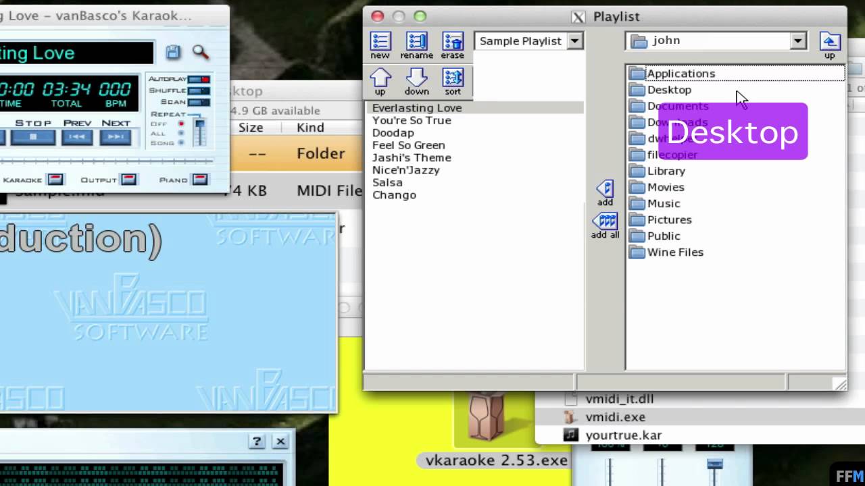Open the Sample Playlist dropdown
The width and height of the screenshot is (865, 486).
(574, 41)
